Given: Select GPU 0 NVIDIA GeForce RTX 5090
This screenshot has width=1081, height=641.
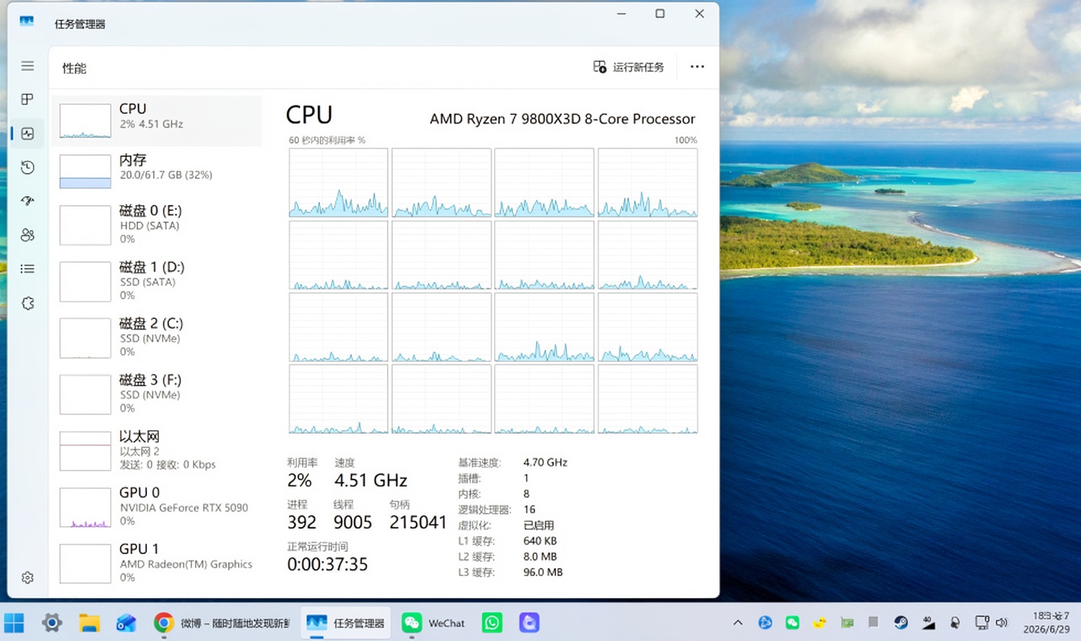Looking at the screenshot, I should click(156, 506).
